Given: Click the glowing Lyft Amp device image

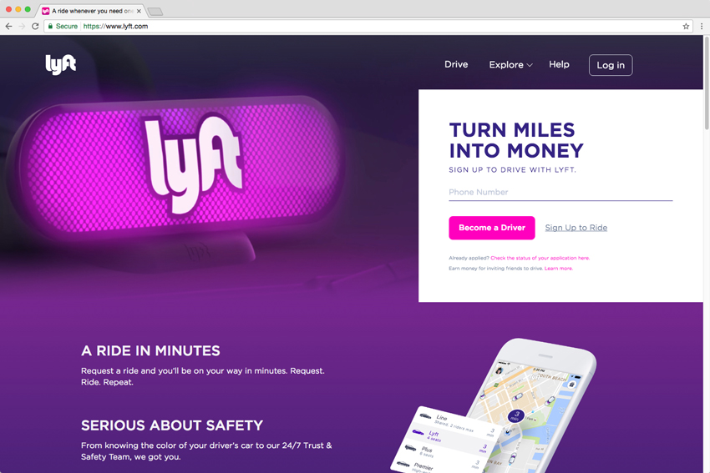Looking at the screenshot, I should (x=179, y=168).
